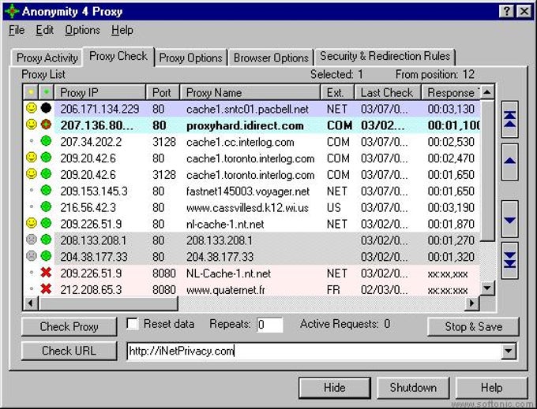Click the move-up arrow button
537x409 pixels.
coord(509,162)
